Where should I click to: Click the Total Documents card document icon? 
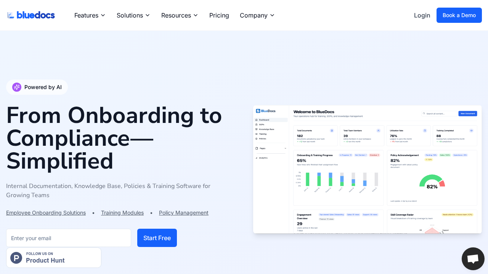[x=331, y=130]
